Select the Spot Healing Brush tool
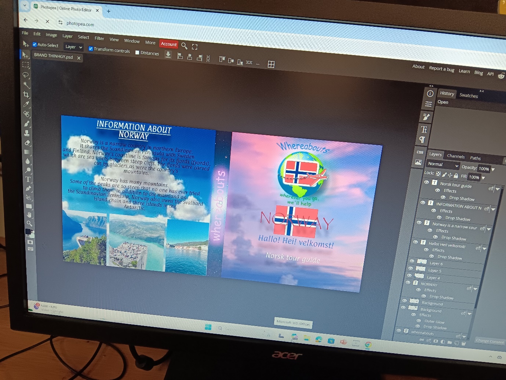The height and width of the screenshot is (380, 506). point(26,114)
